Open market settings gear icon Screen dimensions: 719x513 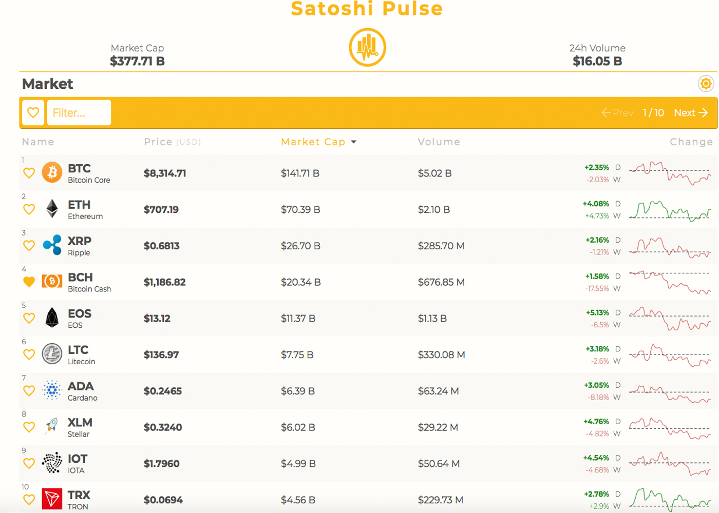click(706, 84)
